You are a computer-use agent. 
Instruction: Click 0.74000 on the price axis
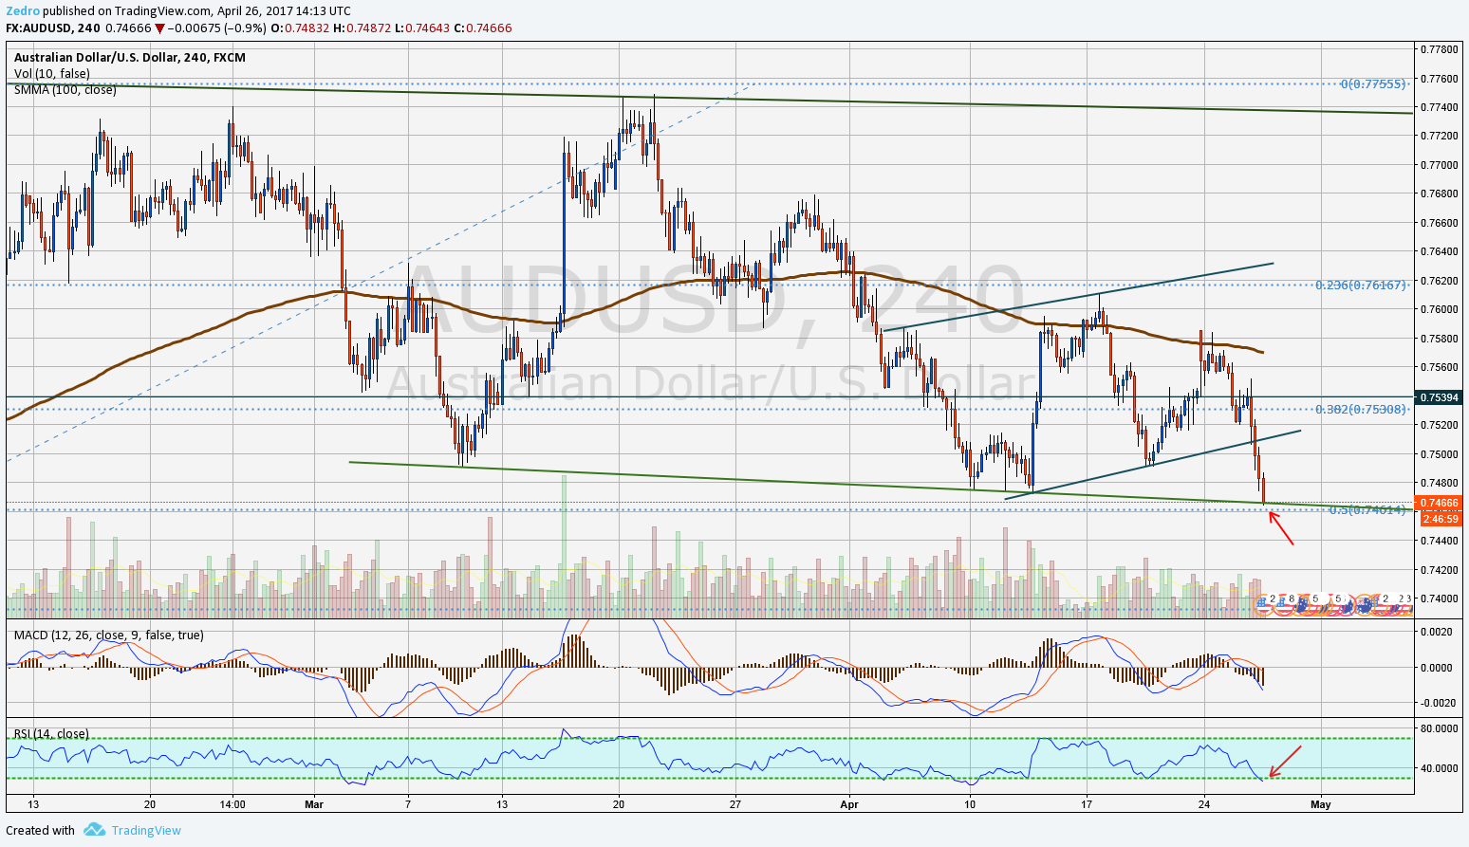(1439, 598)
